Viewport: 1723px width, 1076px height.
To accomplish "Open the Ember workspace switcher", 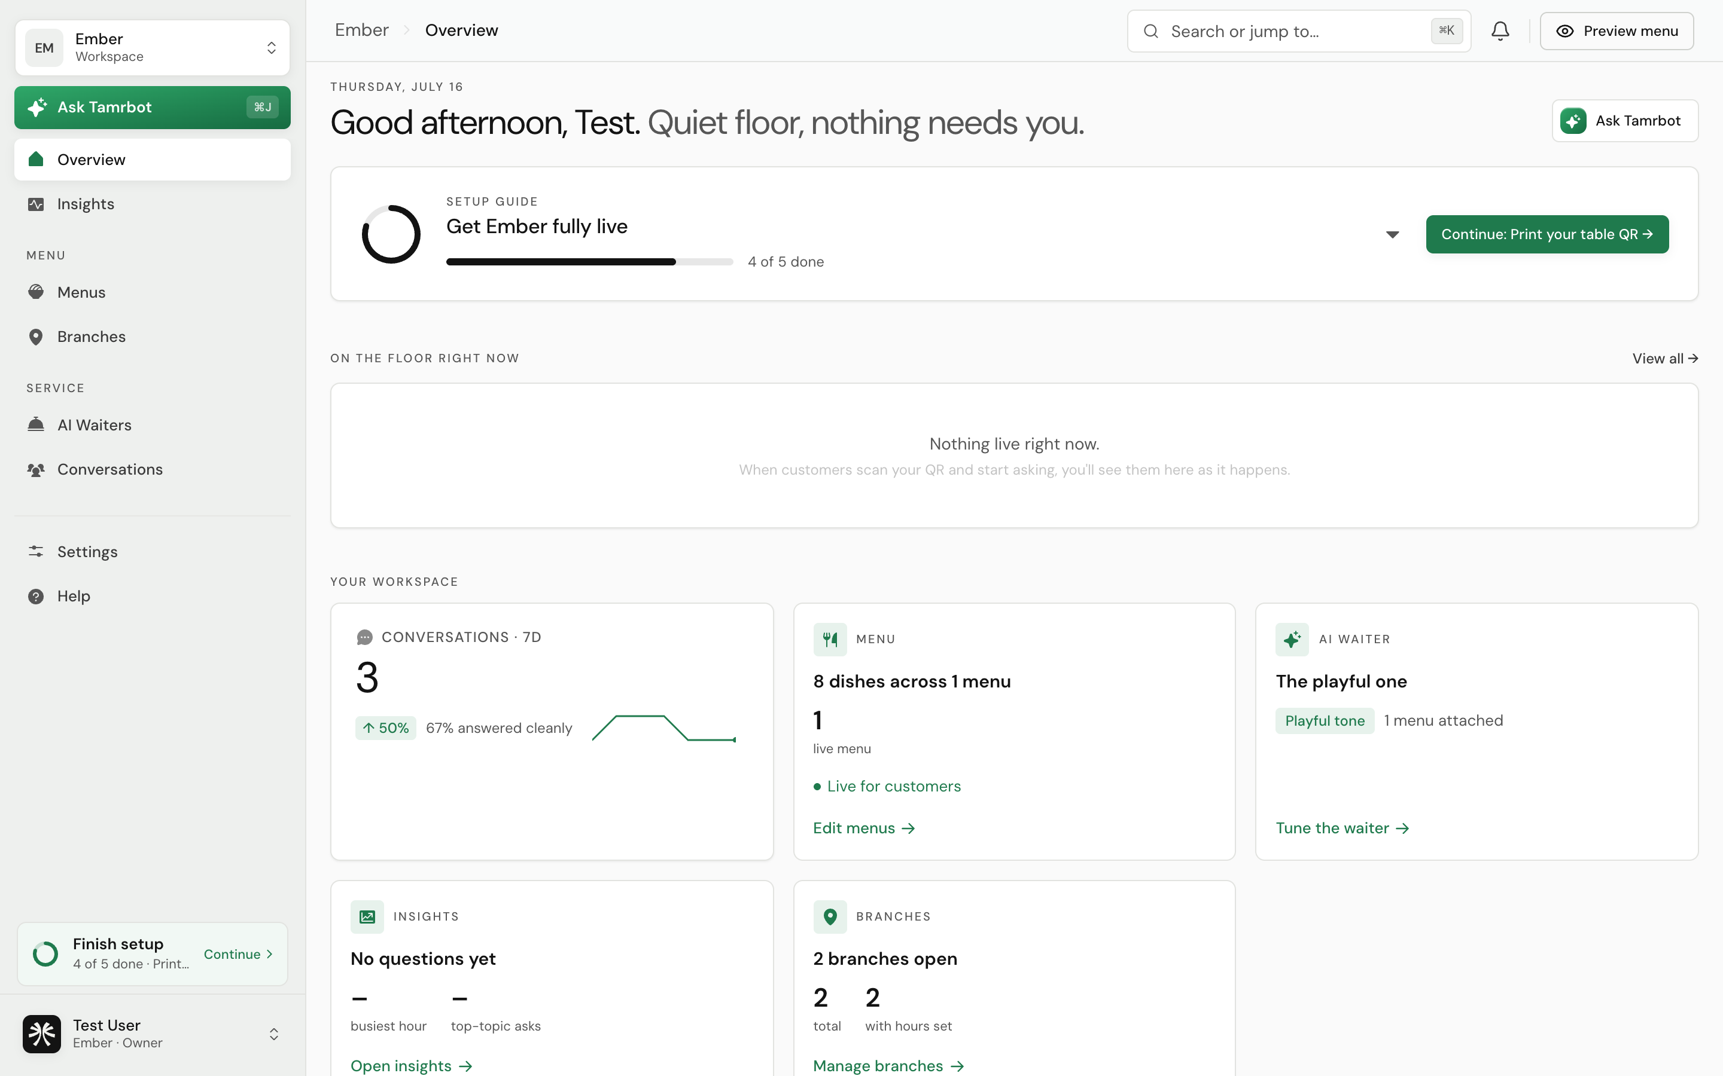I will (151, 48).
